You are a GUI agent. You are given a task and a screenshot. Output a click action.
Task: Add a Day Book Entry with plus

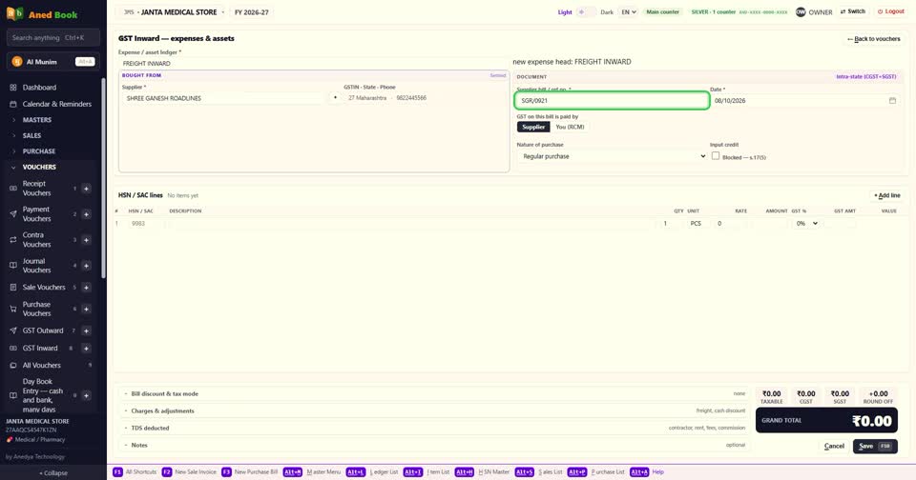pos(86,395)
